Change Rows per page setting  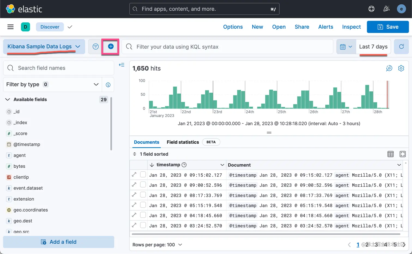click(157, 245)
